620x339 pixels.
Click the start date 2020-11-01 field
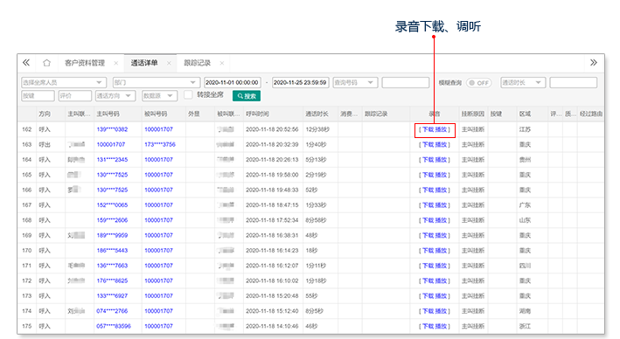pyautogui.click(x=232, y=83)
